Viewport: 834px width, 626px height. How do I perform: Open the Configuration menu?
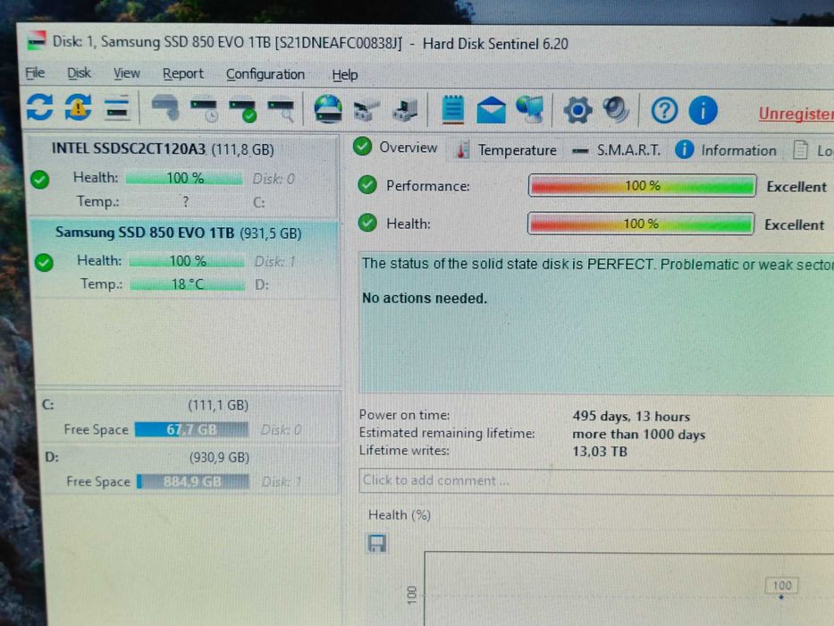[265, 74]
